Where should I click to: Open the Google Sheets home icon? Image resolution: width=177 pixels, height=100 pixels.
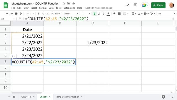[6, 5]
